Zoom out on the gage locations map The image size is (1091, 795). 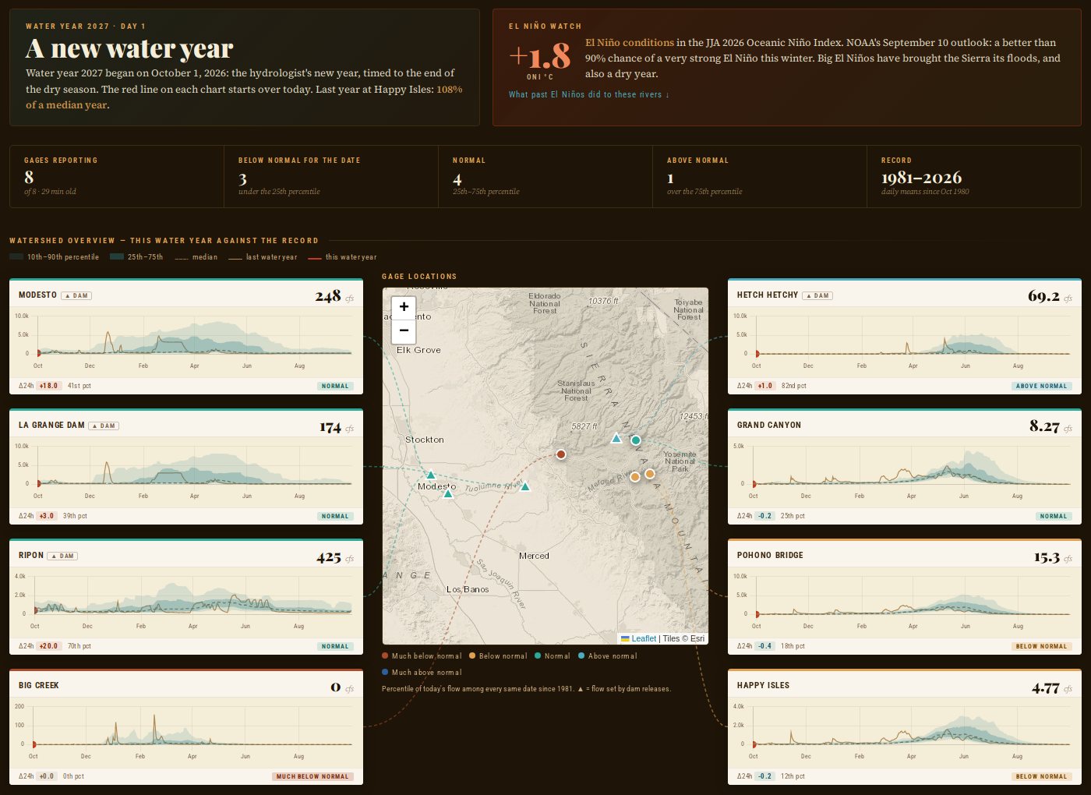(404, 330)
